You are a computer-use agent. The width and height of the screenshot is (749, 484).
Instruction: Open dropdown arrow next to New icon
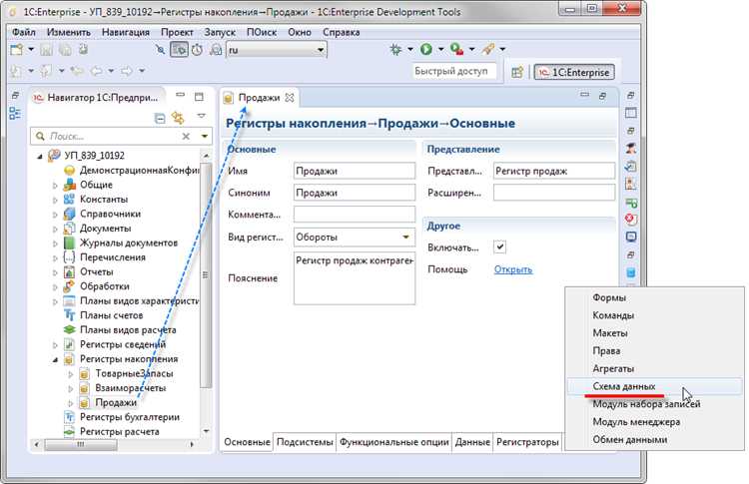pyautogui.click(x=31, y=50)
